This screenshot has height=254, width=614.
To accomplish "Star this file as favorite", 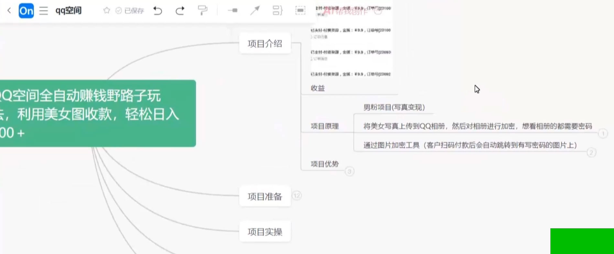I will tap(106, 11).
